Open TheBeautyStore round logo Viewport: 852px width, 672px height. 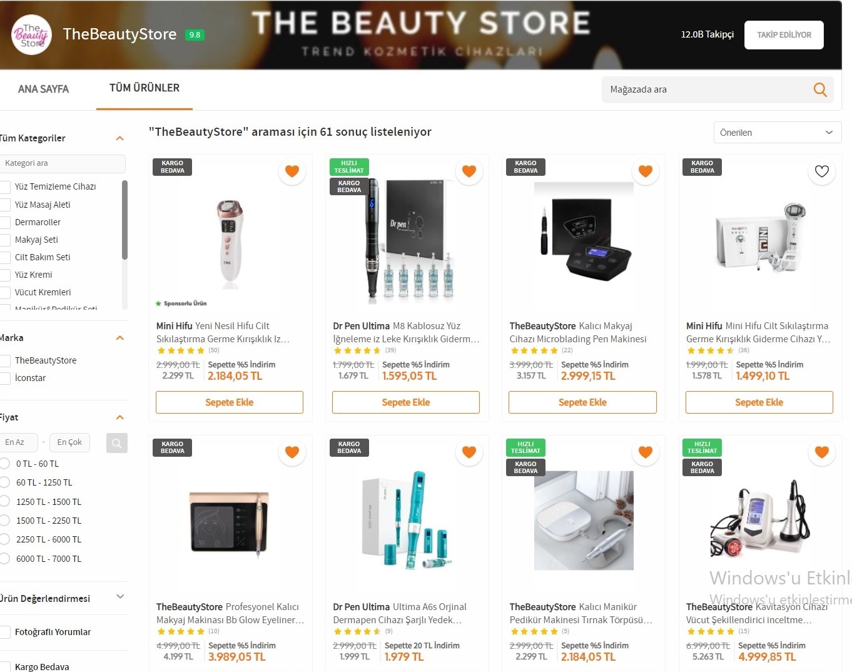tap(32, 35)
